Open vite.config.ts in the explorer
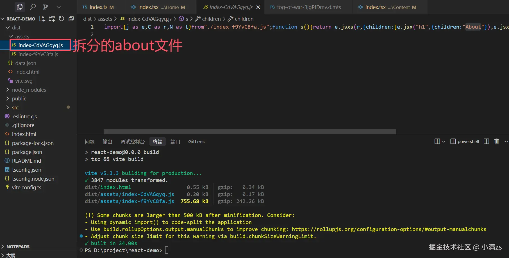 point(26,188)
